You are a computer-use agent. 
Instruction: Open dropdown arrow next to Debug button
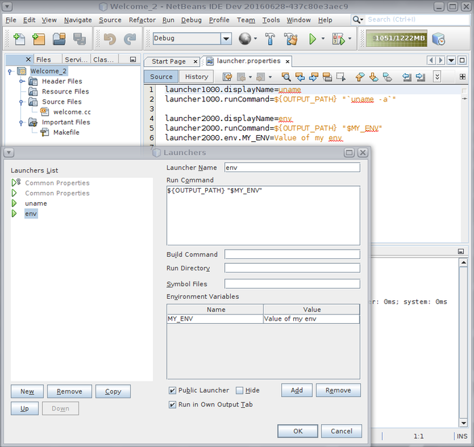click(x=350, y=39)
